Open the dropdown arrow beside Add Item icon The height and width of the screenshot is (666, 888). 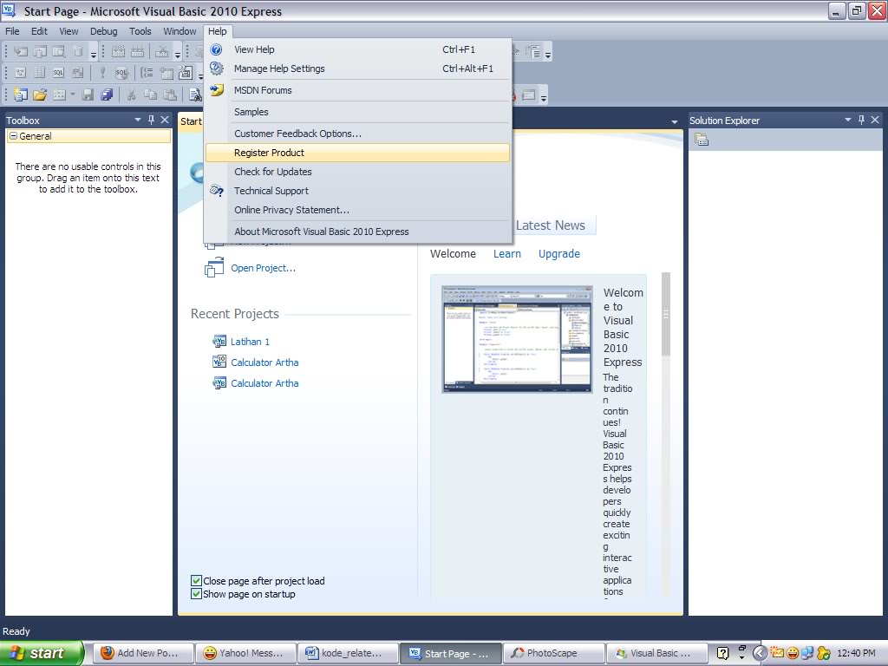pyautogui.click(x=73, y=95)
